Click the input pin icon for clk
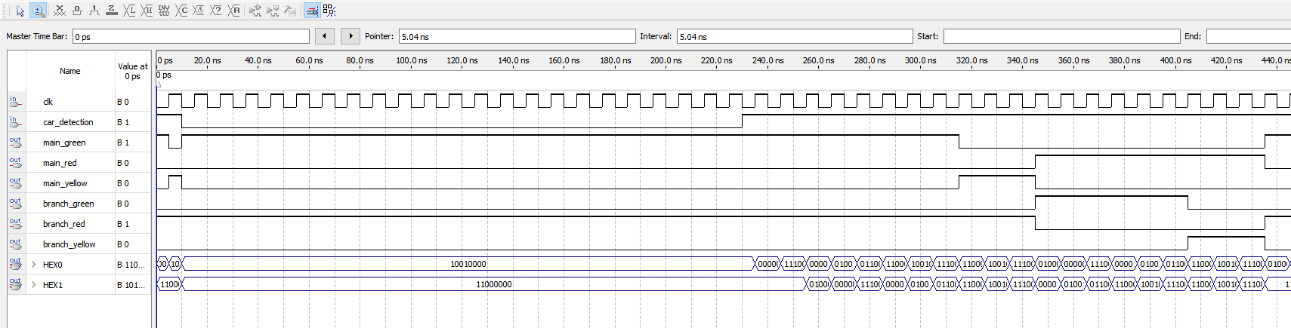1291x328 pixels. point(16,101)
